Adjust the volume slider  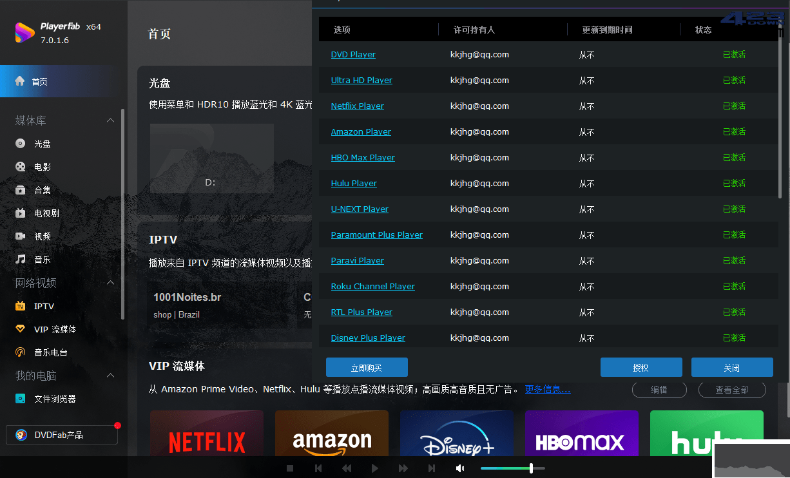(x=513, y=468)
